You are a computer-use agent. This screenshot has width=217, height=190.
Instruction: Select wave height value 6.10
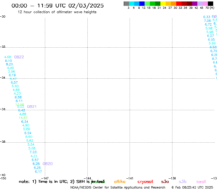[x=9, y=61]
